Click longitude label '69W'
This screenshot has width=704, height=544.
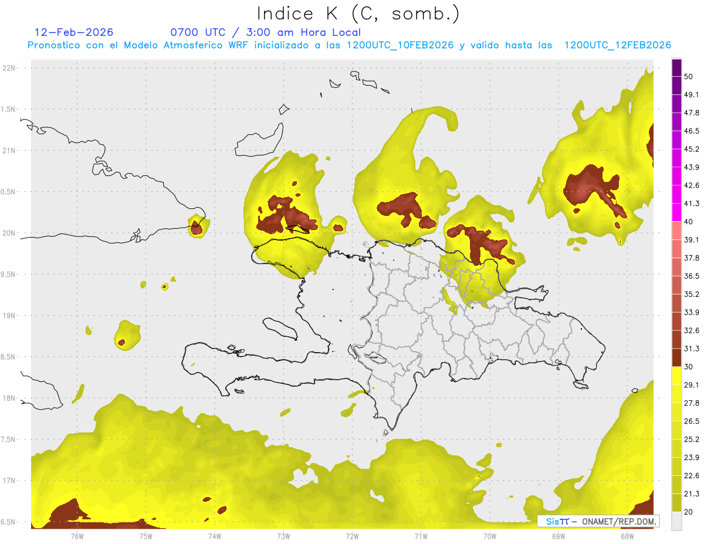559,536
